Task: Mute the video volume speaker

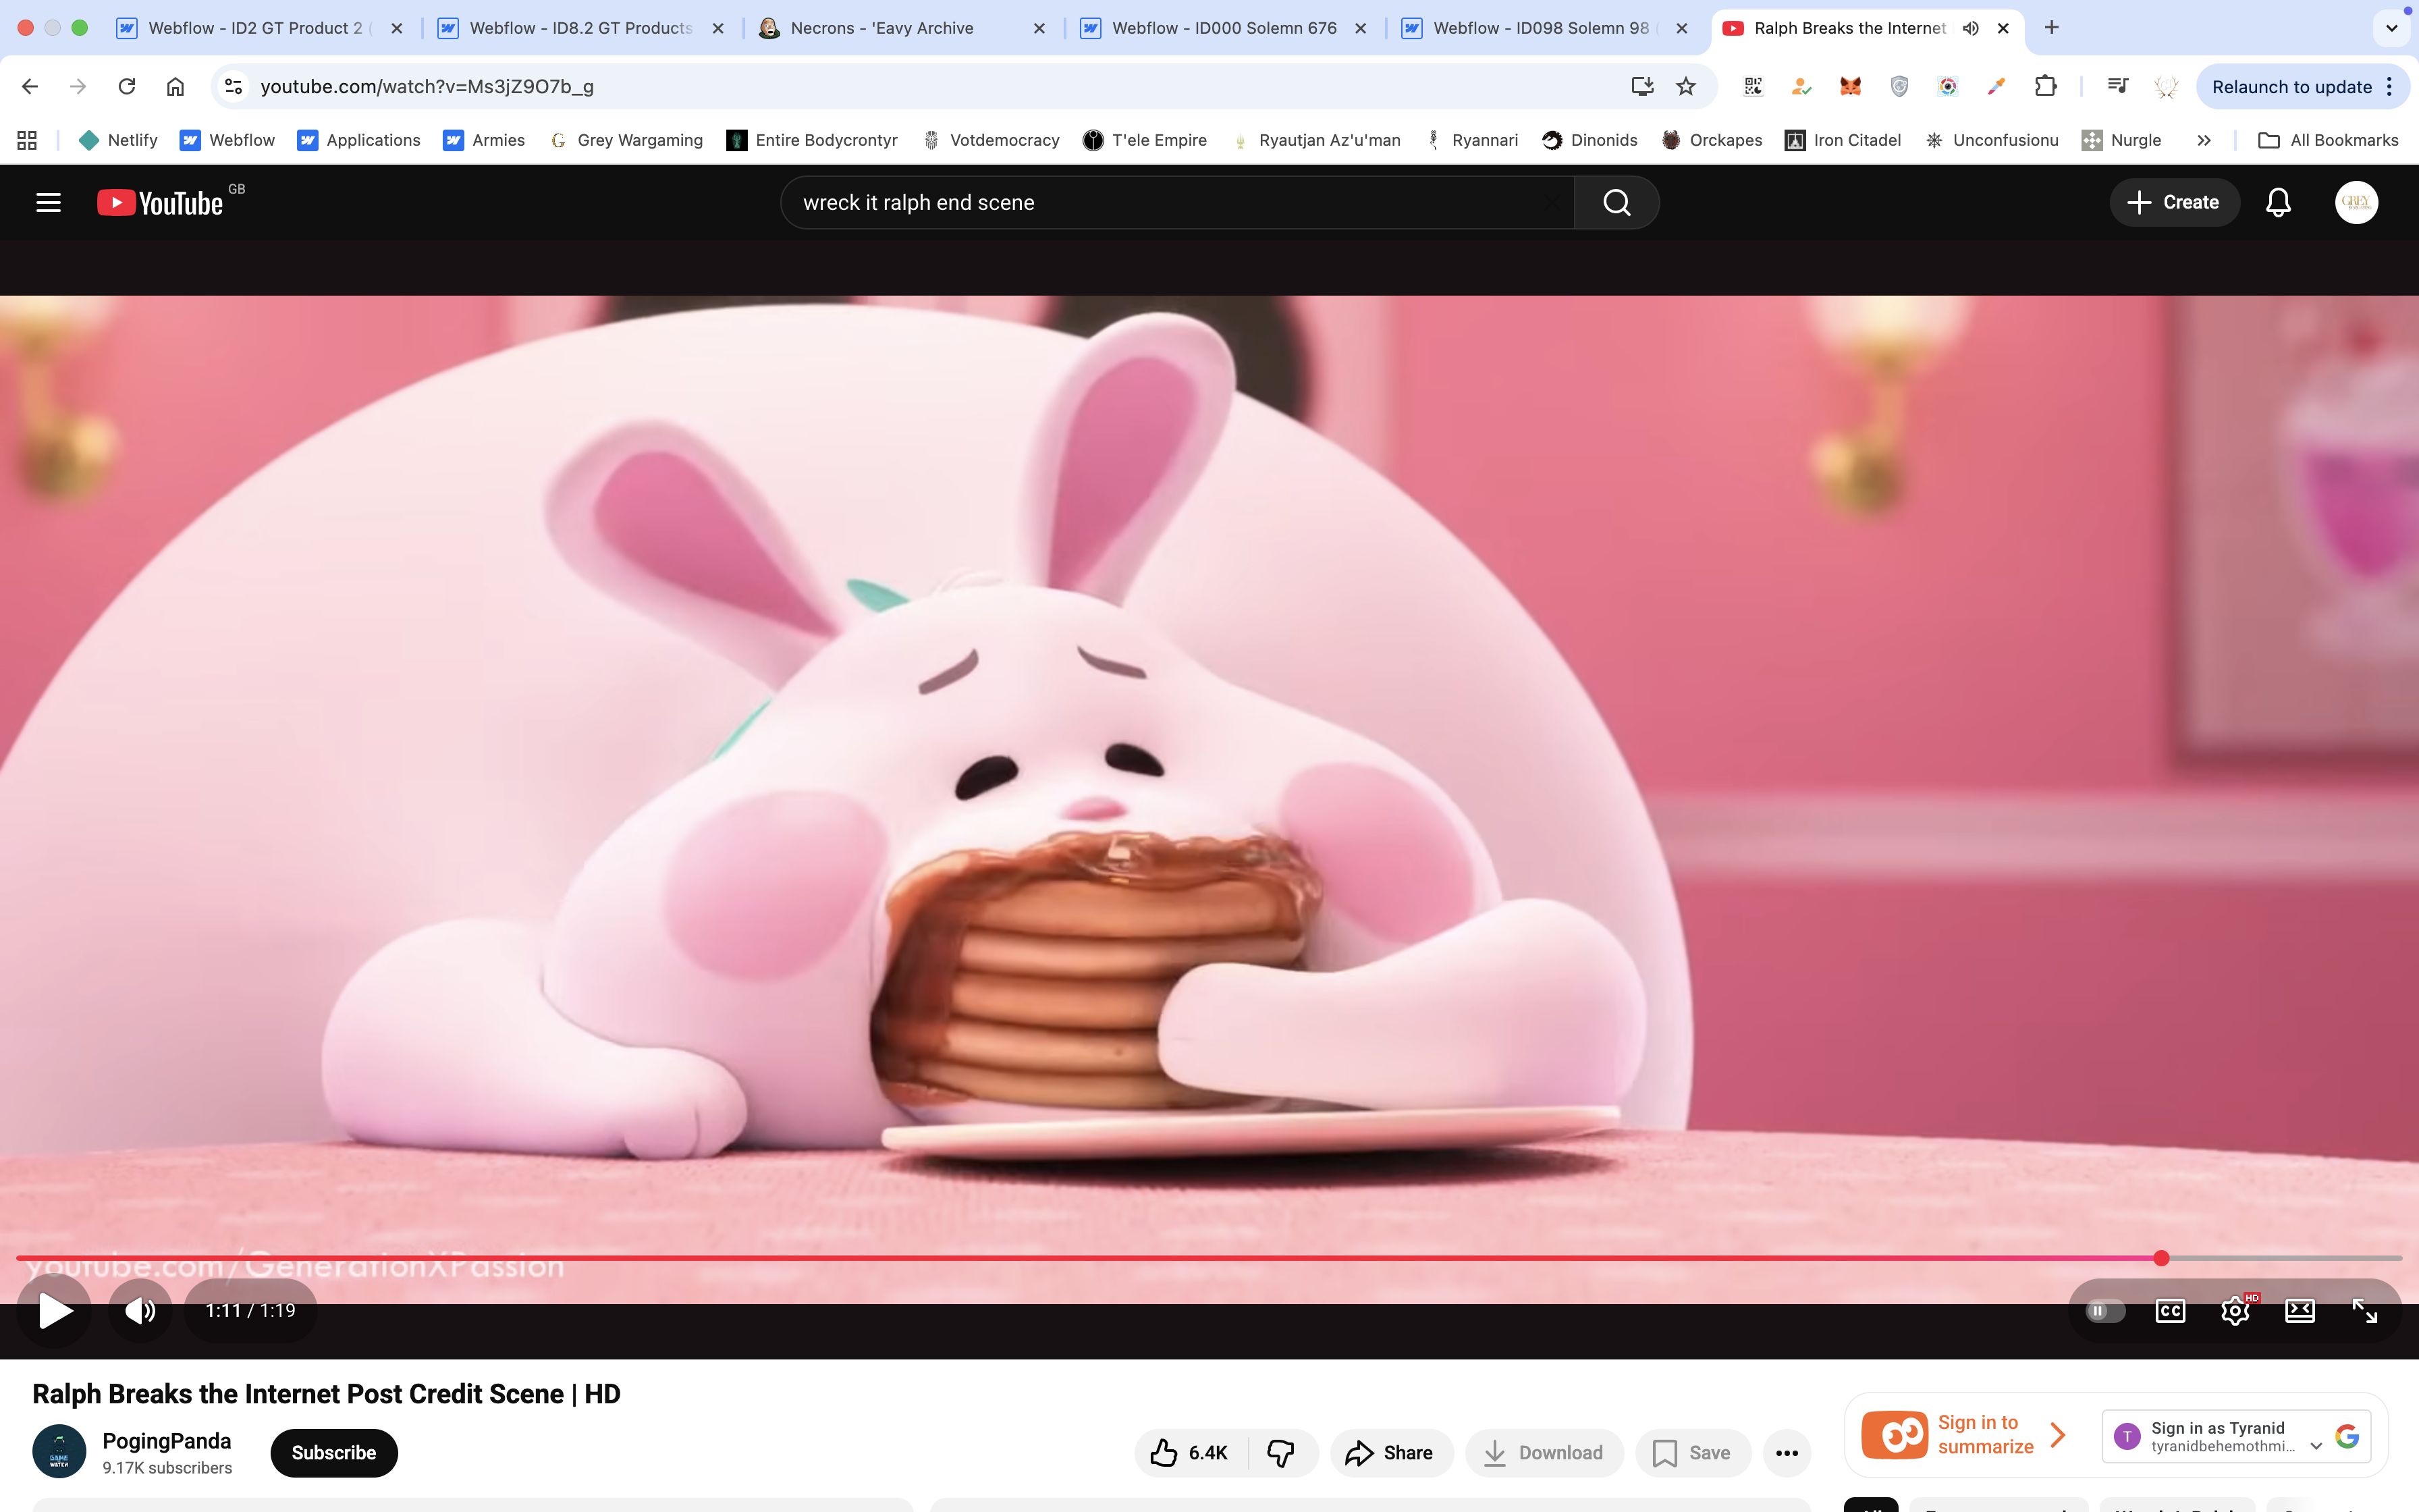Action: 140,1310
